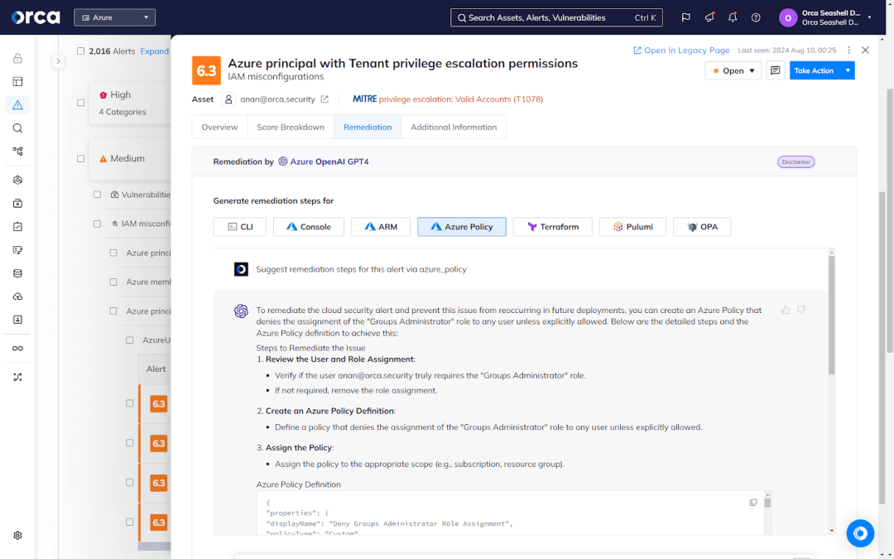Give thumbs down to the AI response

click(801, 311)
